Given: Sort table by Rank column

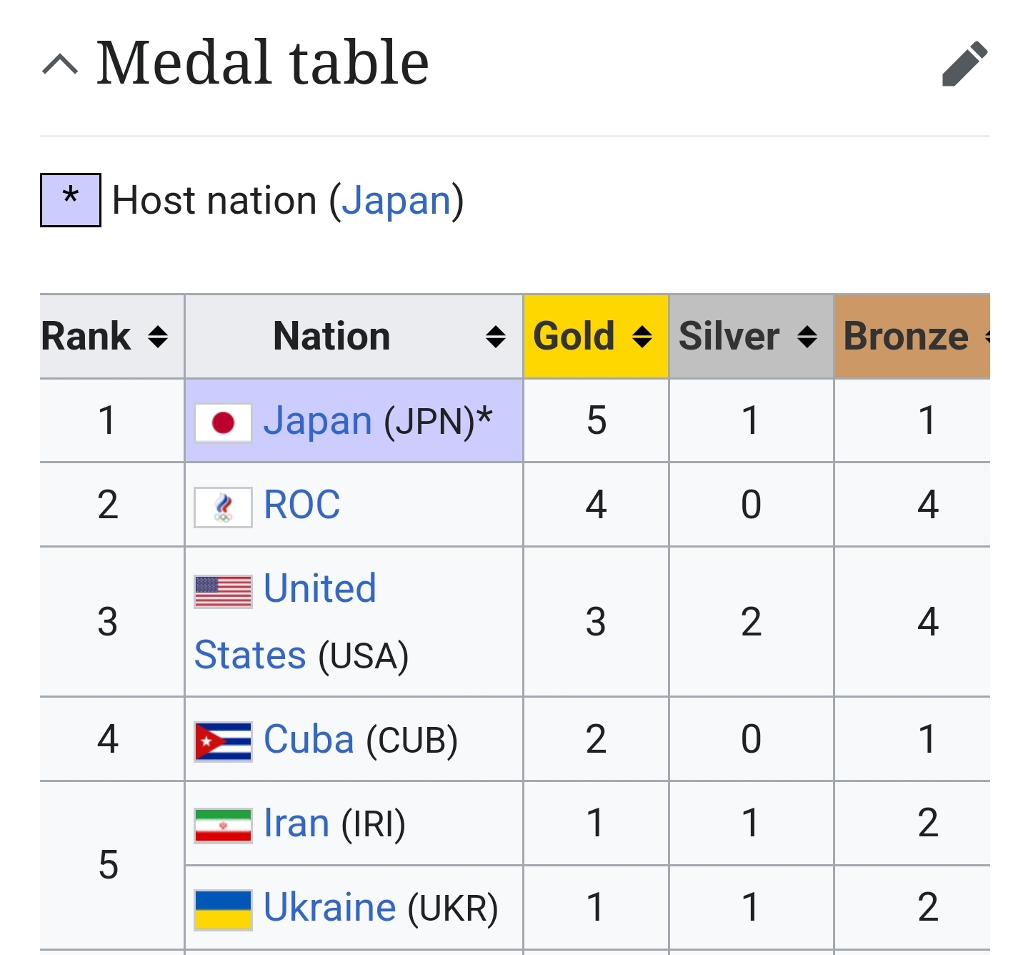Looking at the screenshot, I should [158, 336].
